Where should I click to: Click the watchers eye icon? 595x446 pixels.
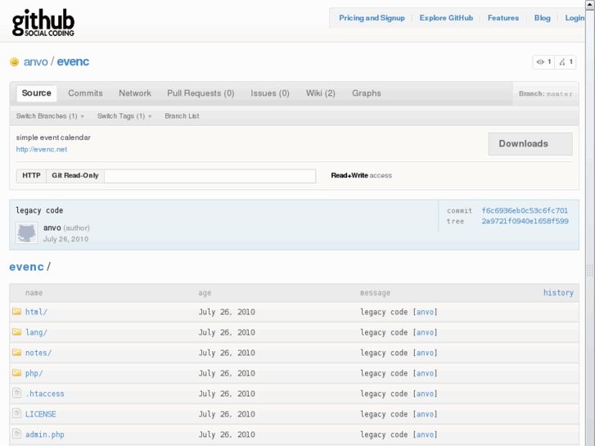(540, 62)
